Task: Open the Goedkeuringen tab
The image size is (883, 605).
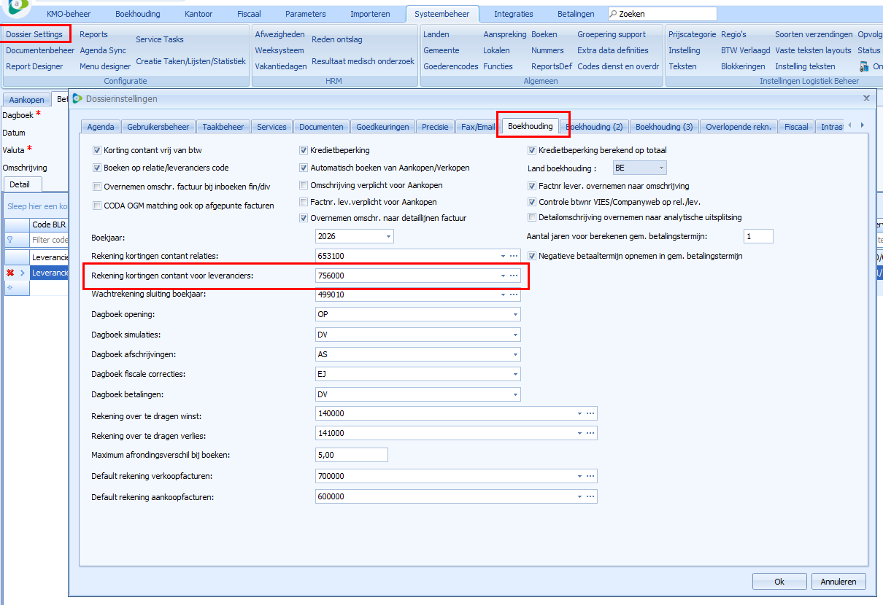Action: [383, 127]
